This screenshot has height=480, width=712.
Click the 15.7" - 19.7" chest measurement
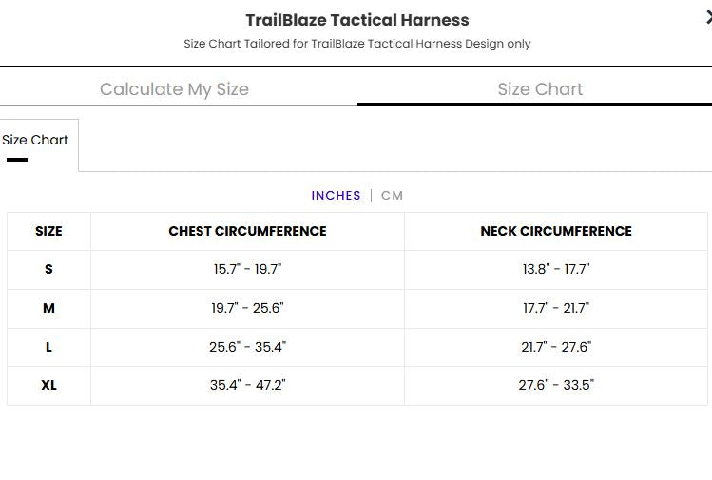click(247, 270)
